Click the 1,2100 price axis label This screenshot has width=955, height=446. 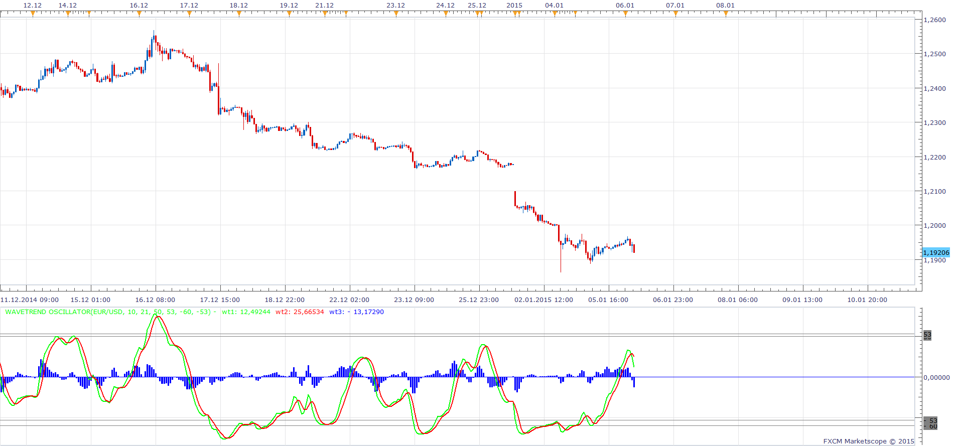[x=935, y=192]
